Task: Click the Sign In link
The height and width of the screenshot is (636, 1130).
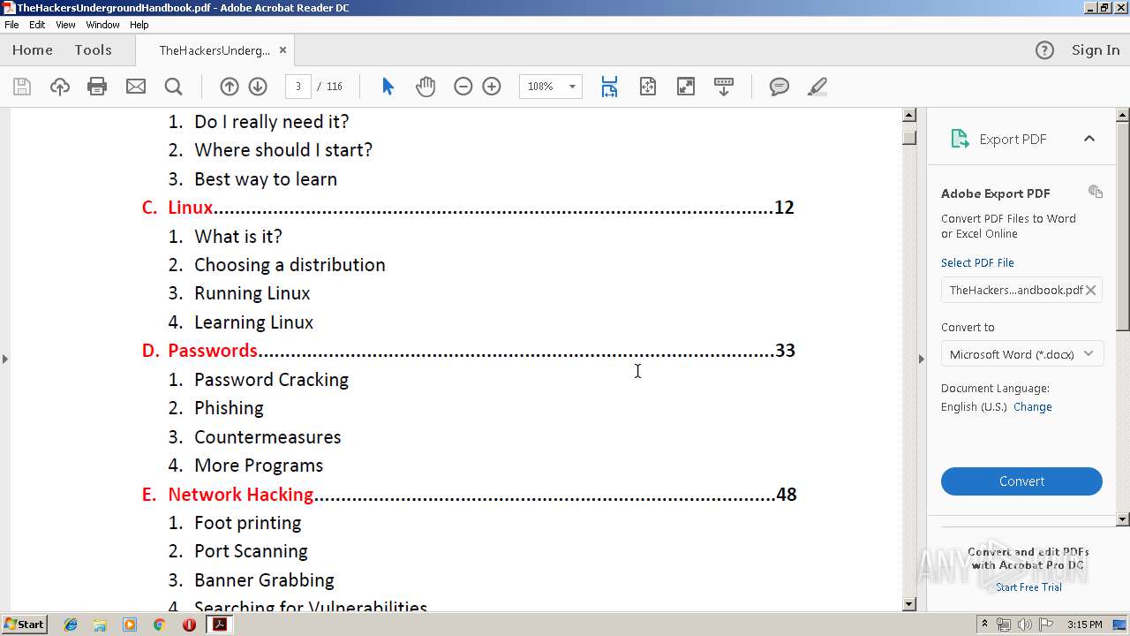Action: click(x=1096, y=50)
